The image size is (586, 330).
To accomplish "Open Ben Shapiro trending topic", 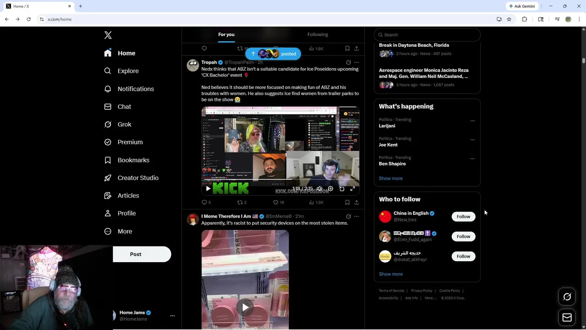I will 392,164.
